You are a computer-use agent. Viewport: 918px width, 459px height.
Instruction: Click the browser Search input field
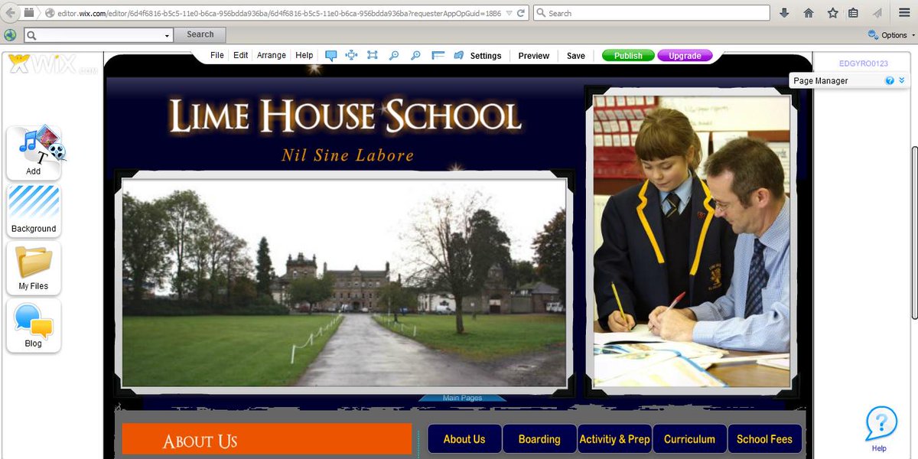coord(651,13)
